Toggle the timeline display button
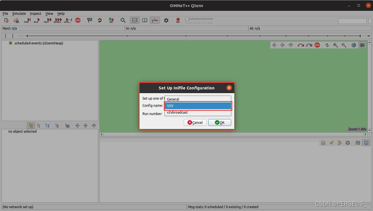 point(155,20)
